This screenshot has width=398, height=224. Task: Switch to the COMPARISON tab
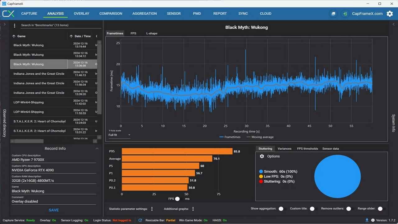coord(111,14)
